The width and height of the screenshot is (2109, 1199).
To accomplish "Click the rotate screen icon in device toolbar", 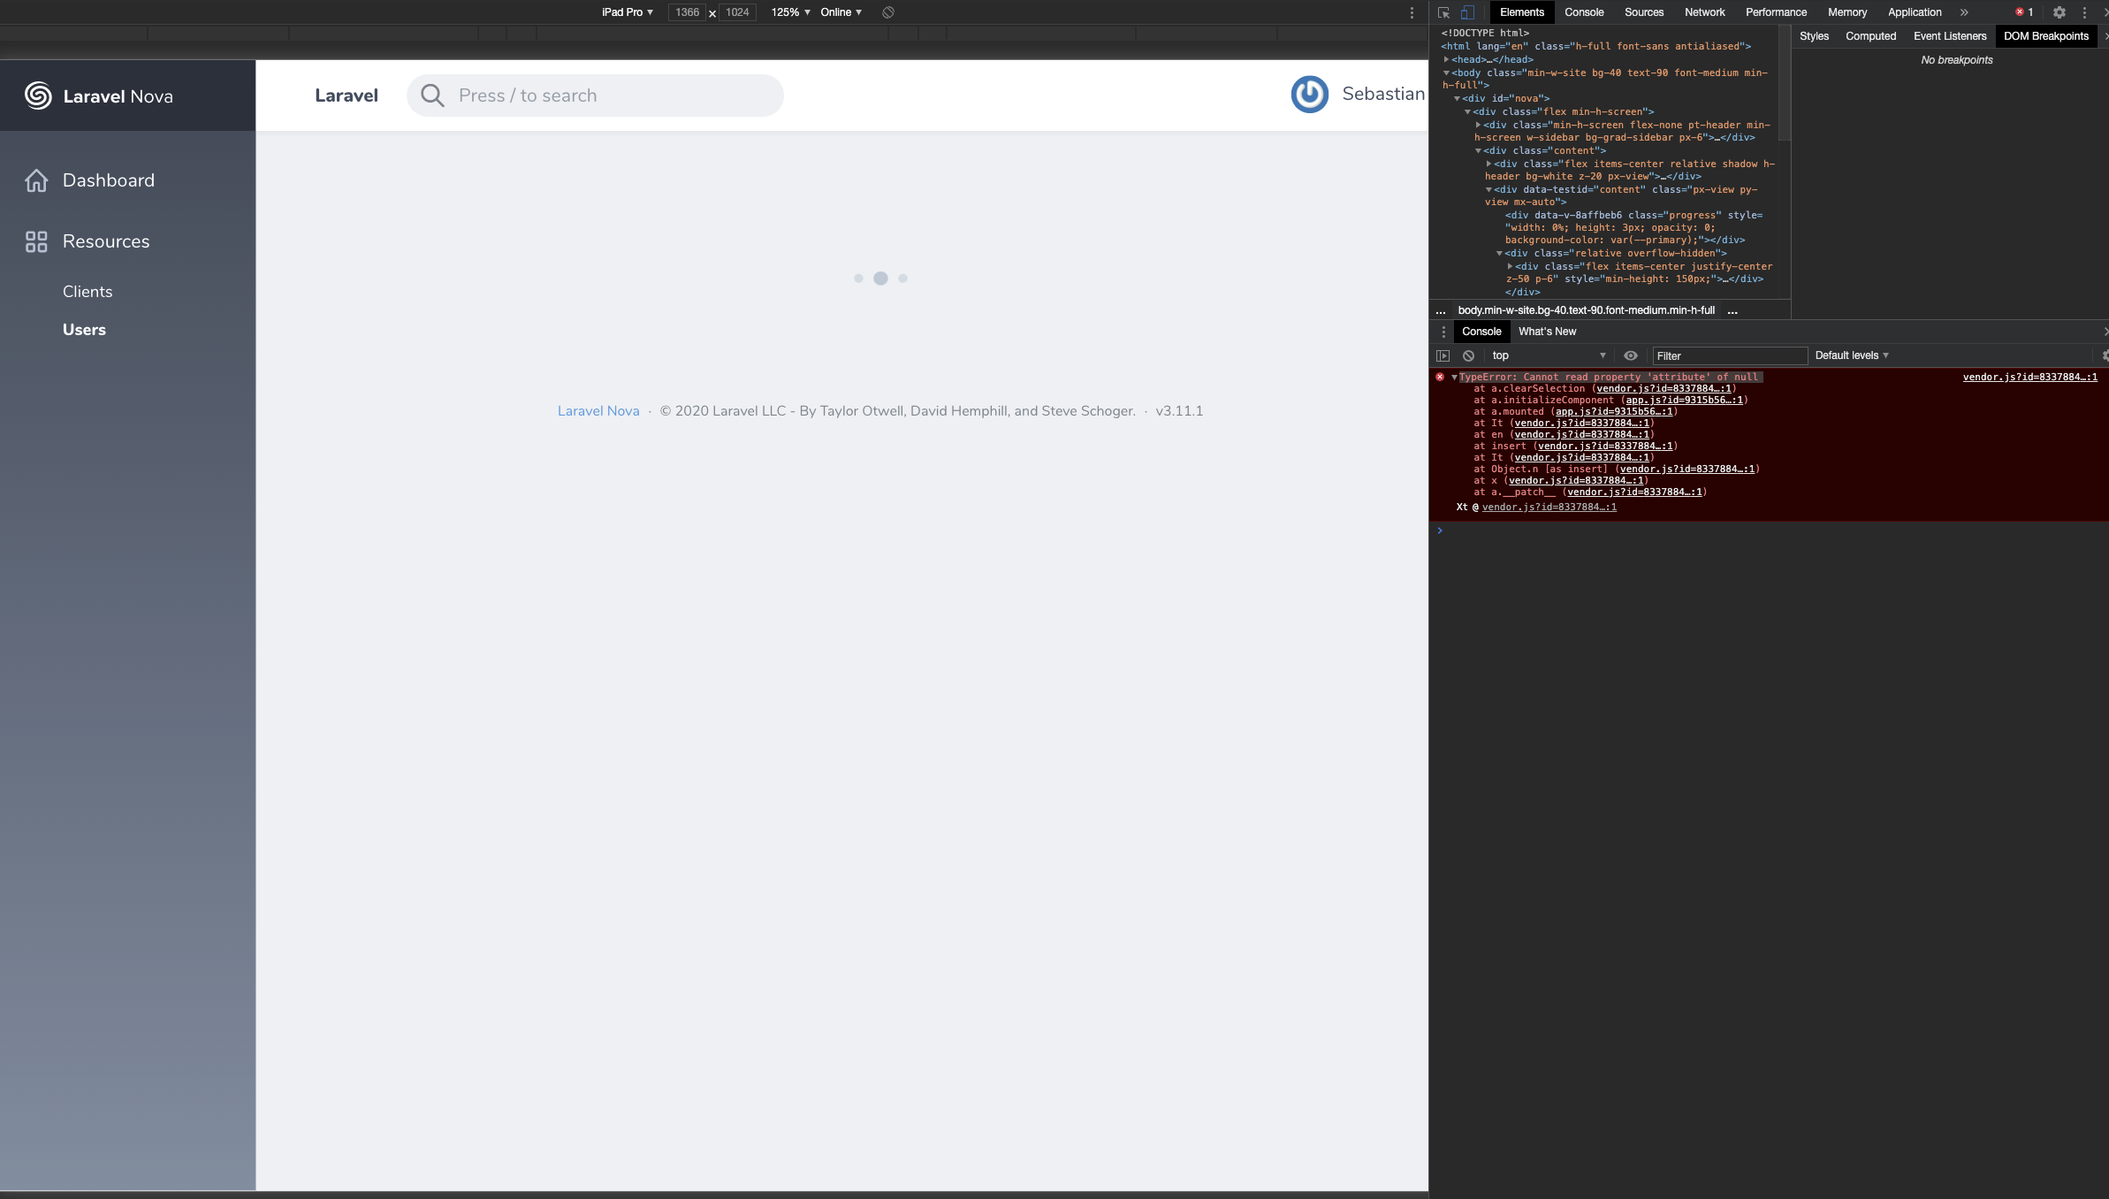I will click(x=887, y=12).
